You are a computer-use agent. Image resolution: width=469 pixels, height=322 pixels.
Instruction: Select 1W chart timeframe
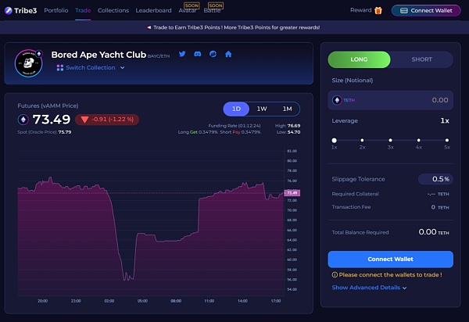262,109
